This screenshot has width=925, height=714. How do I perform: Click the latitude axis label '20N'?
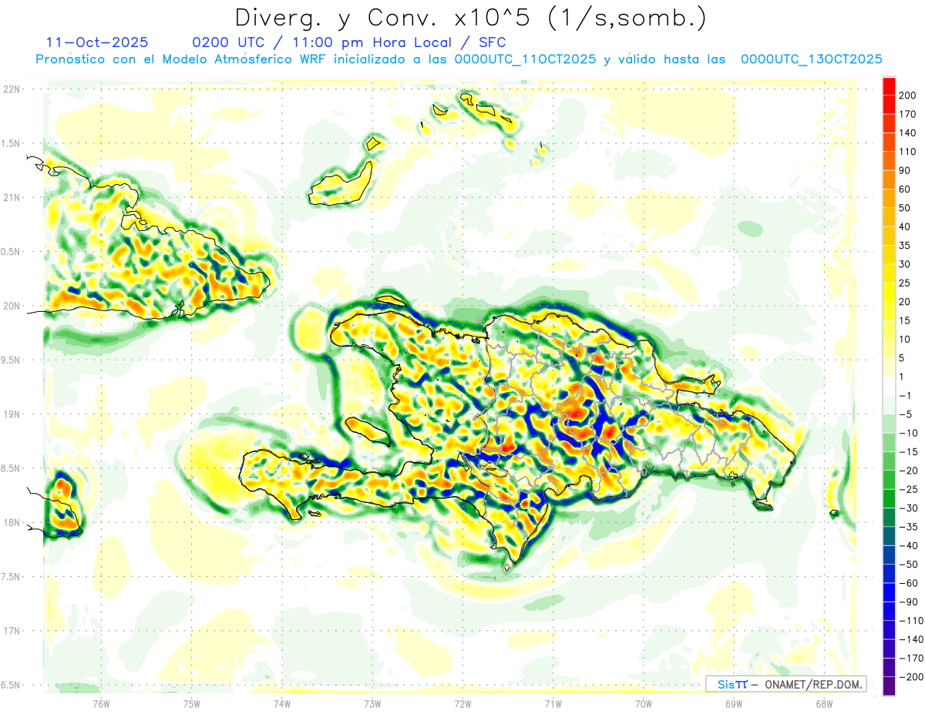pyautogui.click(x=12, y=306)
